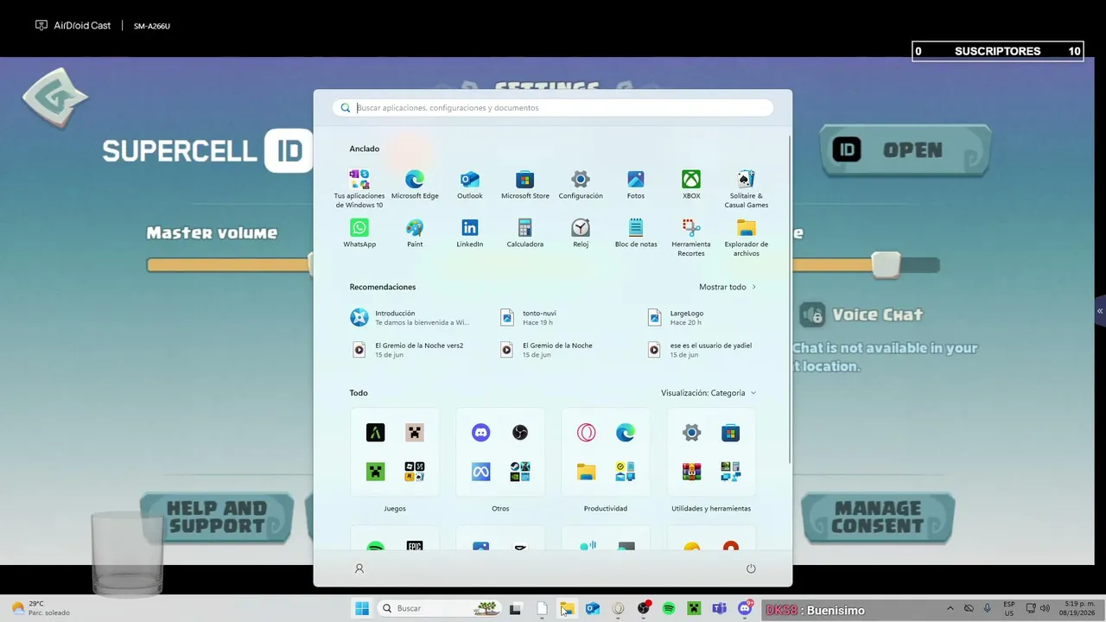Click the taskbar Buscar search box
The image size is (1106, 622).
point(438,608)
